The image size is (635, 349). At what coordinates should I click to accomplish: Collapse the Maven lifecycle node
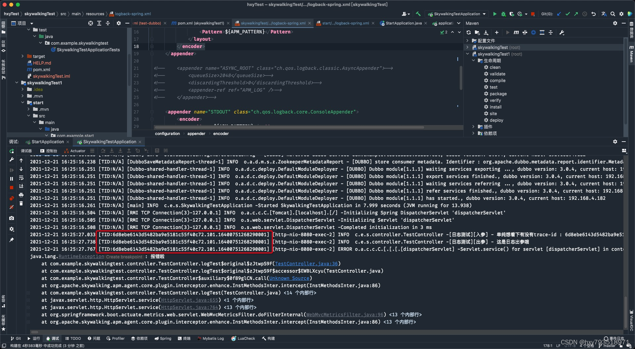[x=473, y=61]
